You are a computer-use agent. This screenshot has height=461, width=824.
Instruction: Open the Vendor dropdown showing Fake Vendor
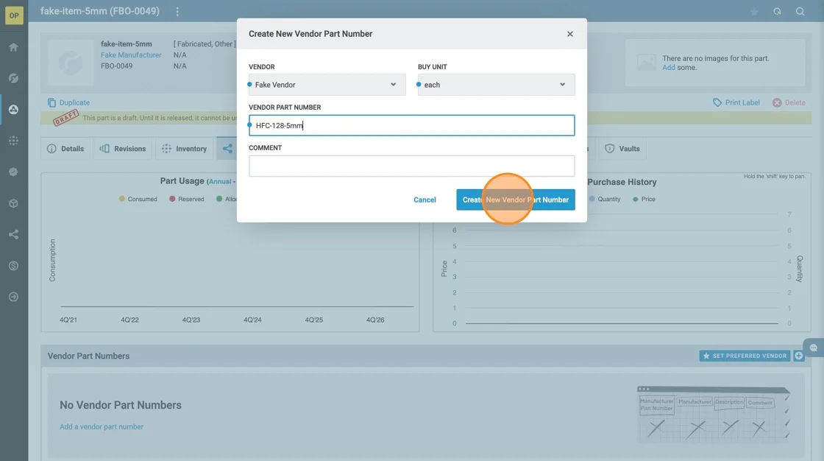pos(327,85)
